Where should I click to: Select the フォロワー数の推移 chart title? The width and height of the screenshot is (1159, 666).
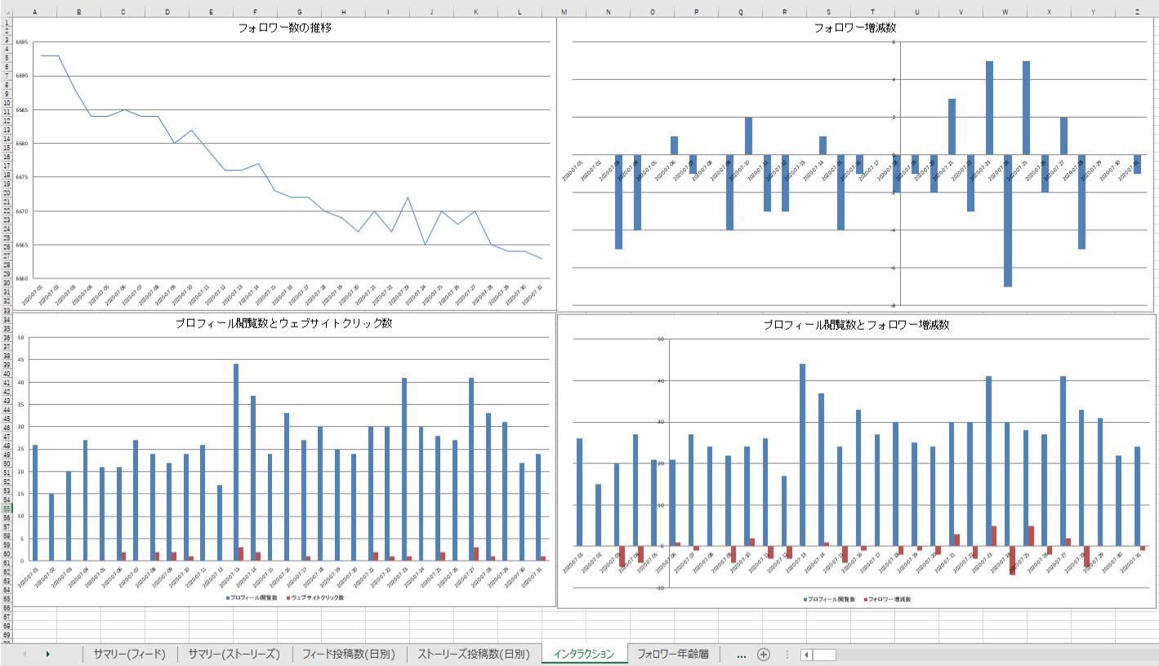click(284, 28)
